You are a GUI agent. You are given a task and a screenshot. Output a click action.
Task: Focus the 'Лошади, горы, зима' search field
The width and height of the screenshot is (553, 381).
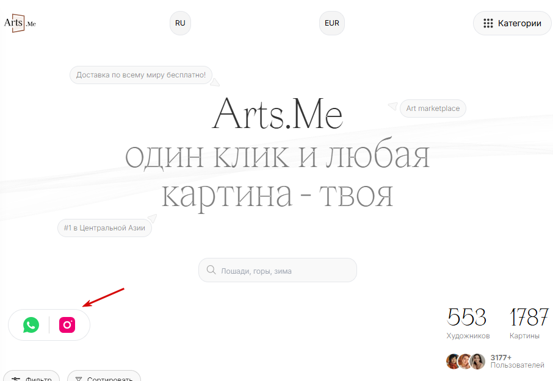pos(278,270)
